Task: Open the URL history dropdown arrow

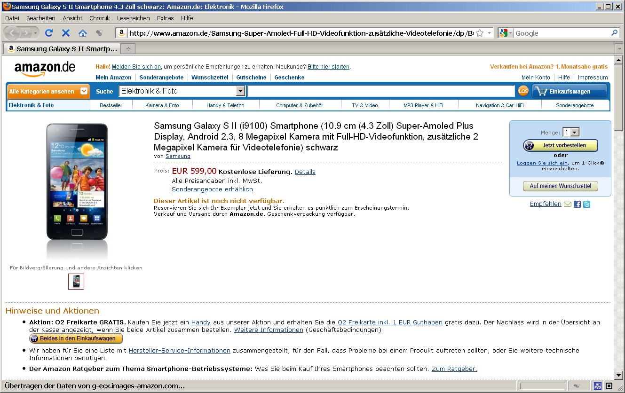Action: (490, 33)
